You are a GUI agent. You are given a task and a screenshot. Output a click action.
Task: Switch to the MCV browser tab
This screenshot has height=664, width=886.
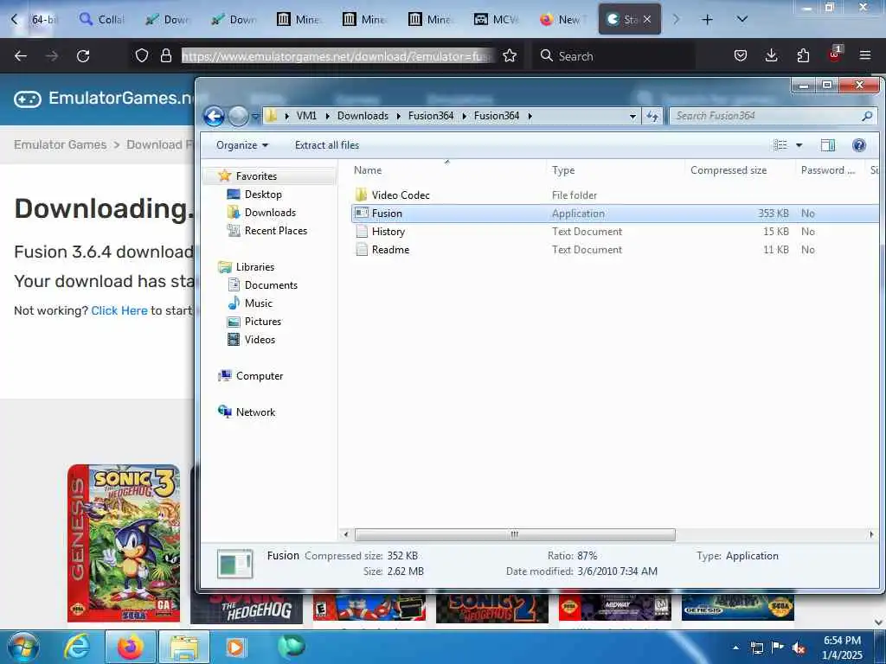coord(496,20)
